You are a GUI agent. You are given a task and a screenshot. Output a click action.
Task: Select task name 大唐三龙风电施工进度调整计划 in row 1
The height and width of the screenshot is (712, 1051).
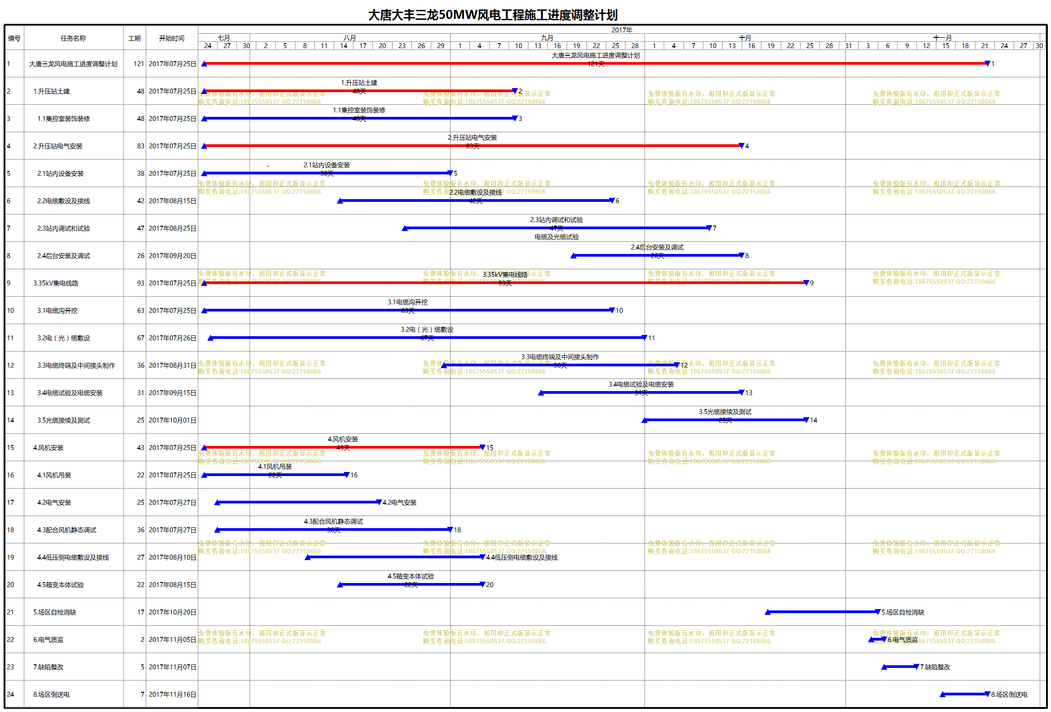pyautogui.click(x=73, y=64)
